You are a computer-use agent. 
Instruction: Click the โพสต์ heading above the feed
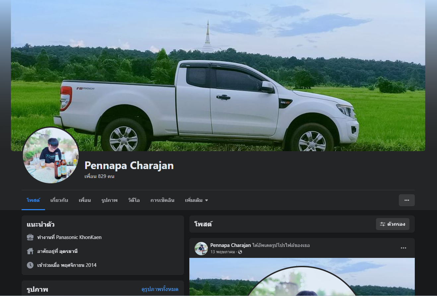(x=203, y=224)
